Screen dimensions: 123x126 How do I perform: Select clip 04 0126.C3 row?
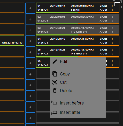(78, 41)
